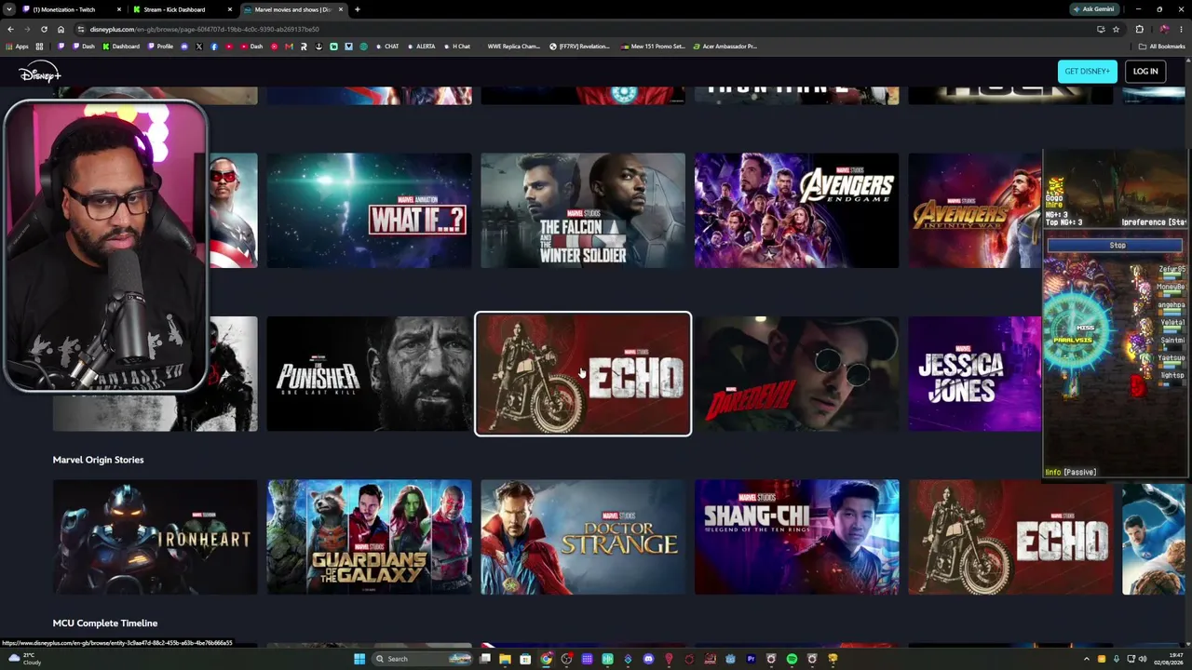The height and width of the screenshot is (670, 1192).
Task: Click the Stop button in game overlay
Action: [1117, 246]
